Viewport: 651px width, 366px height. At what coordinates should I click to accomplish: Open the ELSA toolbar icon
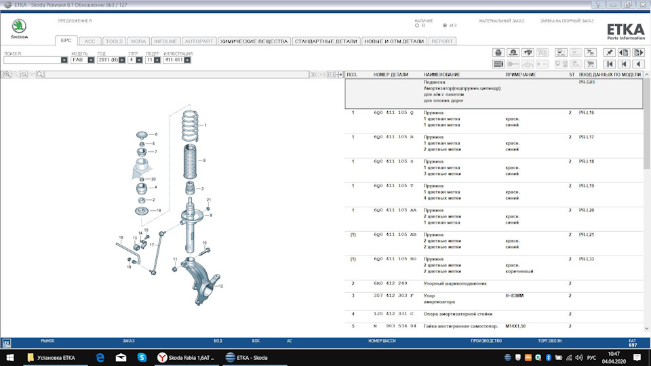click(561, 53)
